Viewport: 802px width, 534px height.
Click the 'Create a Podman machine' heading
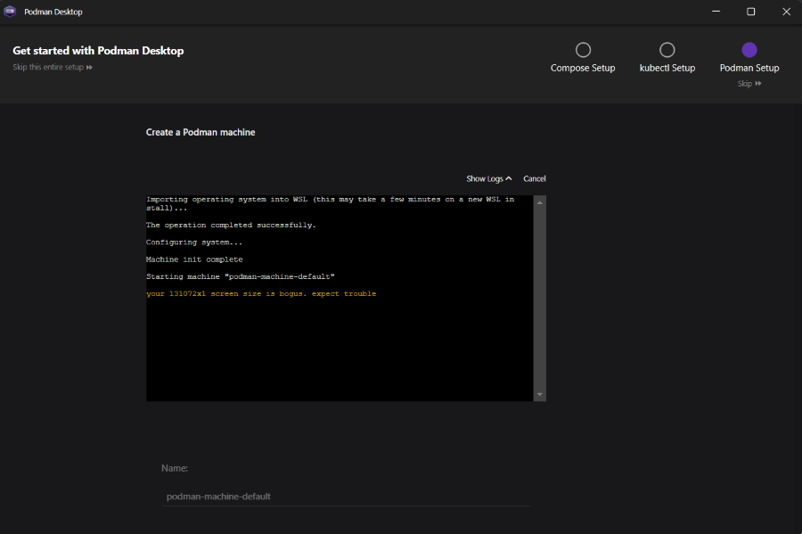pos(200,132)
